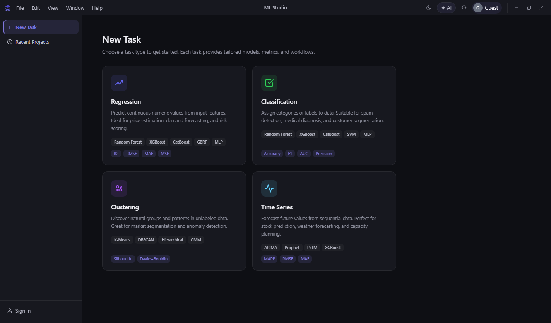Click the ARIMA model tag

[x=270, y=248]
